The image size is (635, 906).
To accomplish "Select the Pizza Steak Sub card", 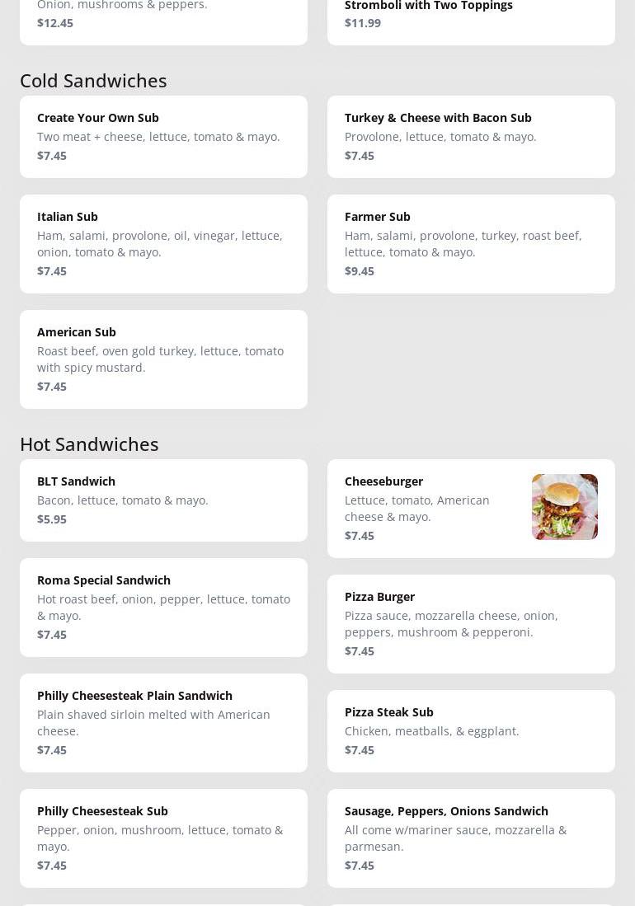I will [x=471, y=731].
